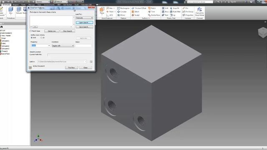This screenshot has width=267, height=150.
Task: Switch to the Inspect tab
Action: click(x=16, y=5)
